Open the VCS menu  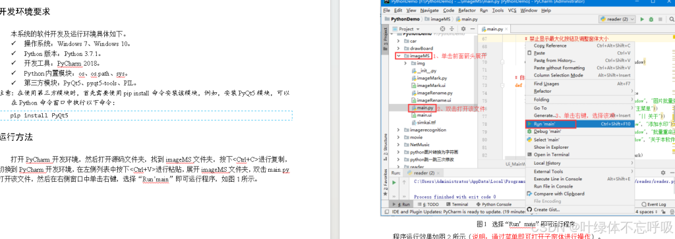coord(512,11)
